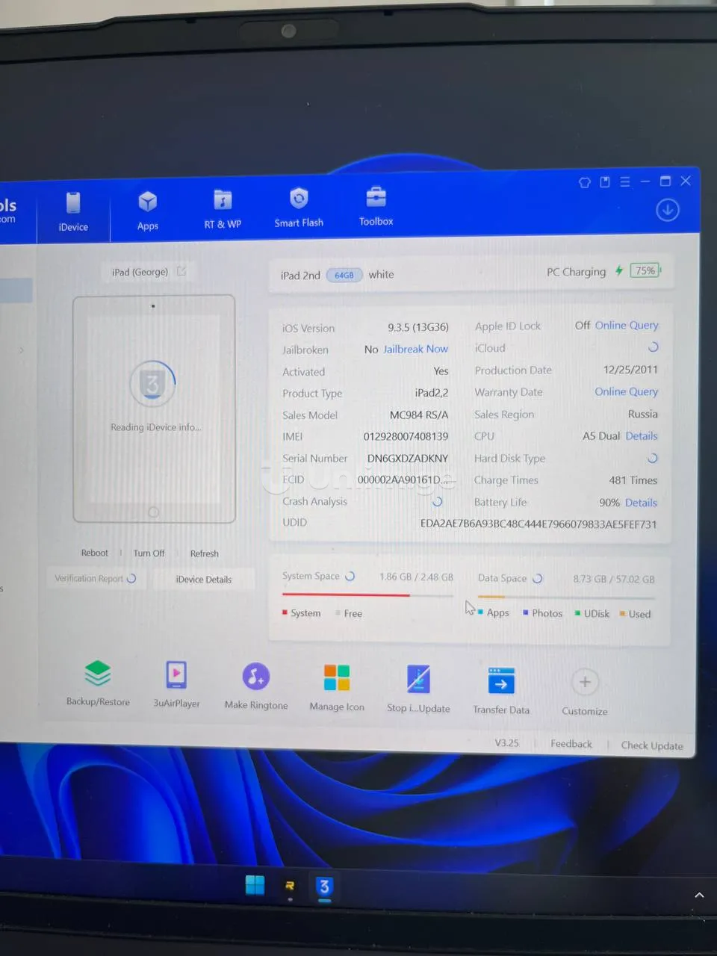Open the Transfer Data tool
This screenshot has width=717, height=956.
[x=501, y=682]
